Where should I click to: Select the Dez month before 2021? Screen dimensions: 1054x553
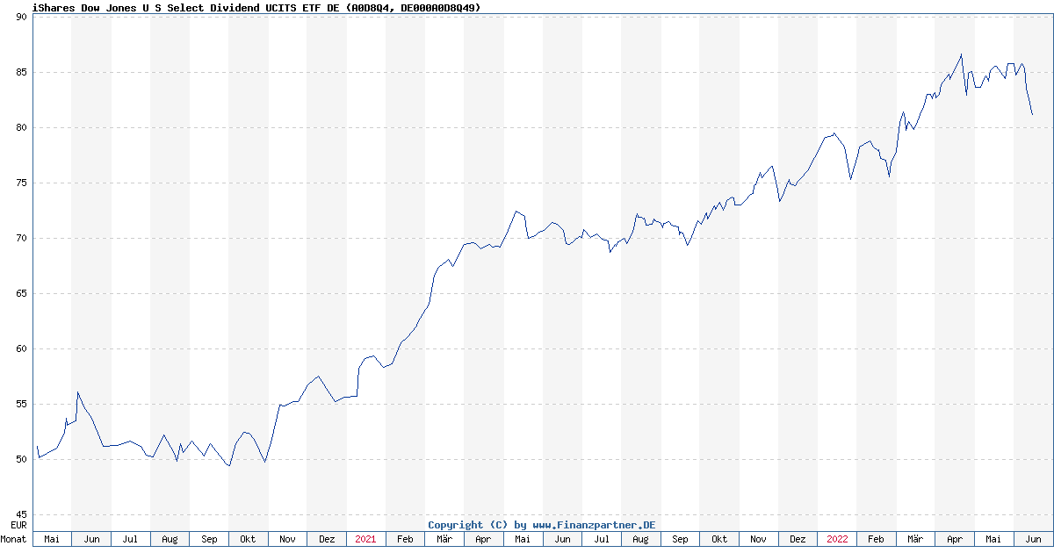[327, 539]
